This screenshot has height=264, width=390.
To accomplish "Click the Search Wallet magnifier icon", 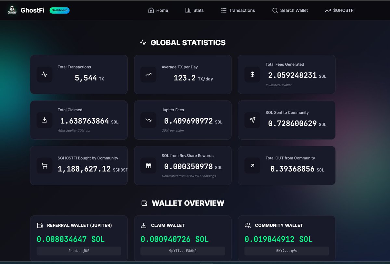I will (x=275, y=10).
